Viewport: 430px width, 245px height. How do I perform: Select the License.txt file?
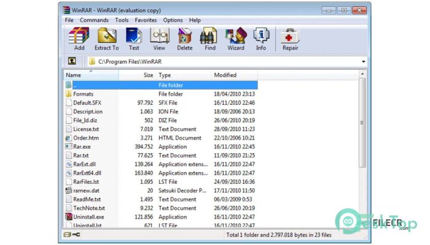(86, 129)
